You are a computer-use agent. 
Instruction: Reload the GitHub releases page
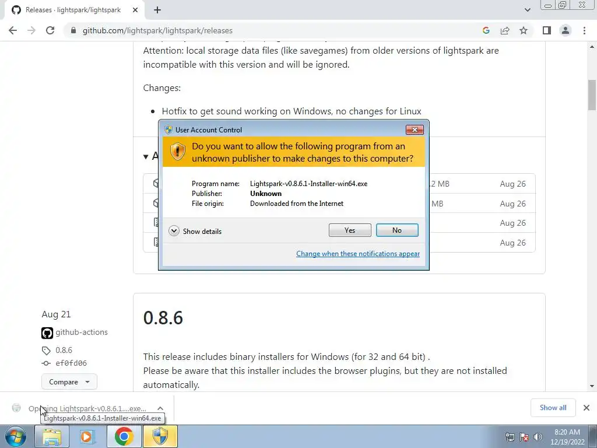50,30
